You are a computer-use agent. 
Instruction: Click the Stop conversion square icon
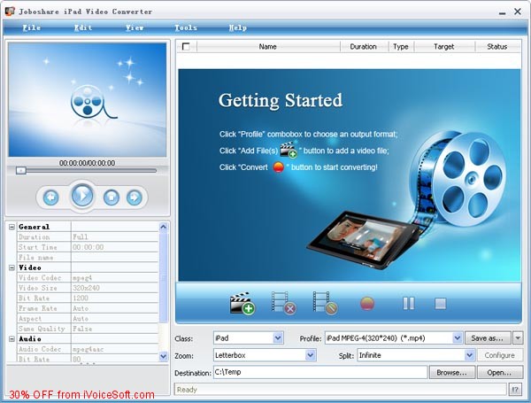(x=440, y=303)
